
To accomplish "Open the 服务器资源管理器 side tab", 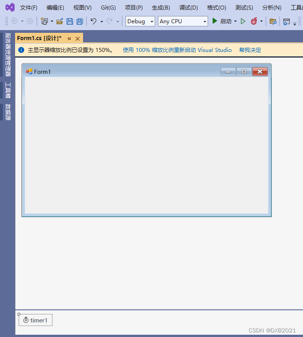I will [8, 55].
